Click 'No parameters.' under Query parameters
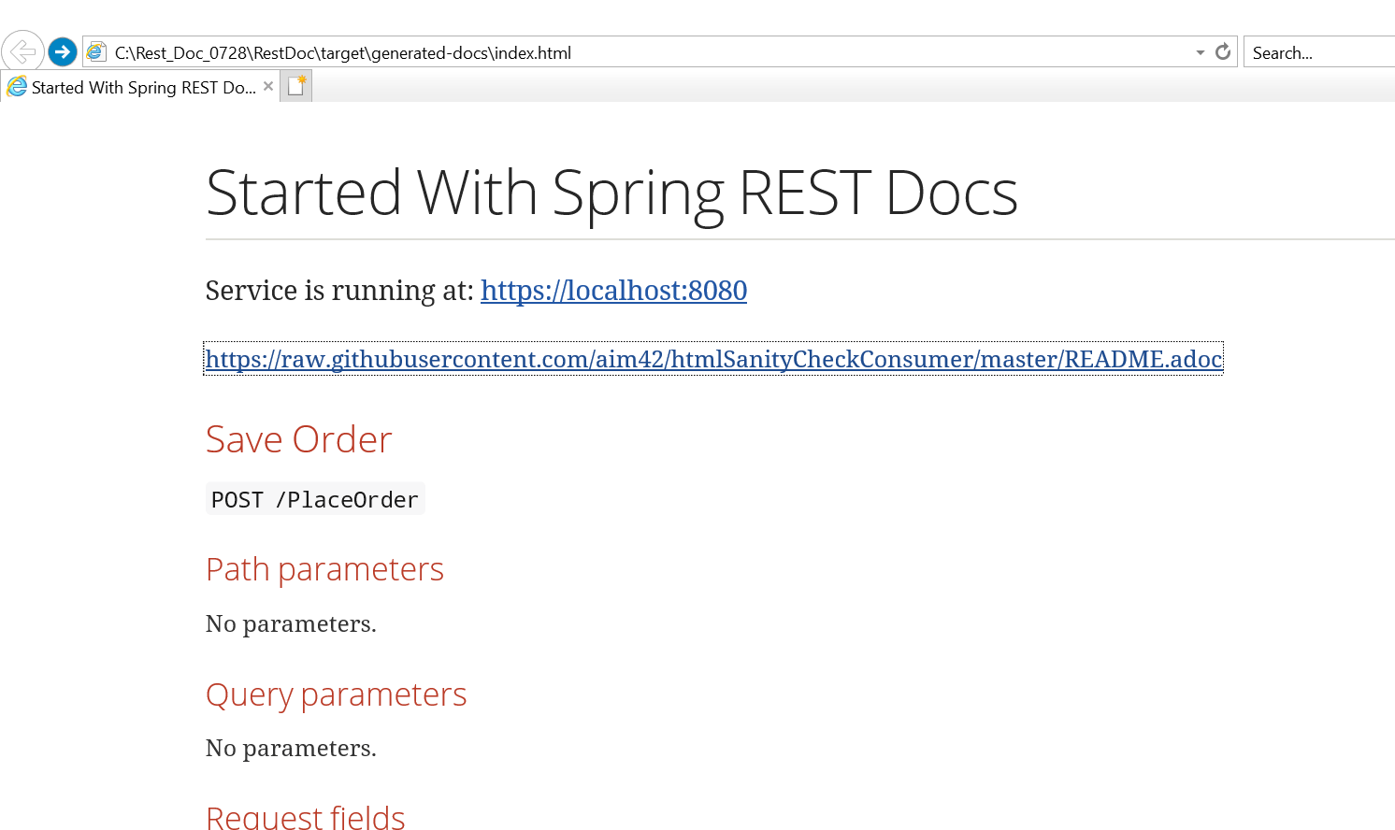 (x=291, y=748)
